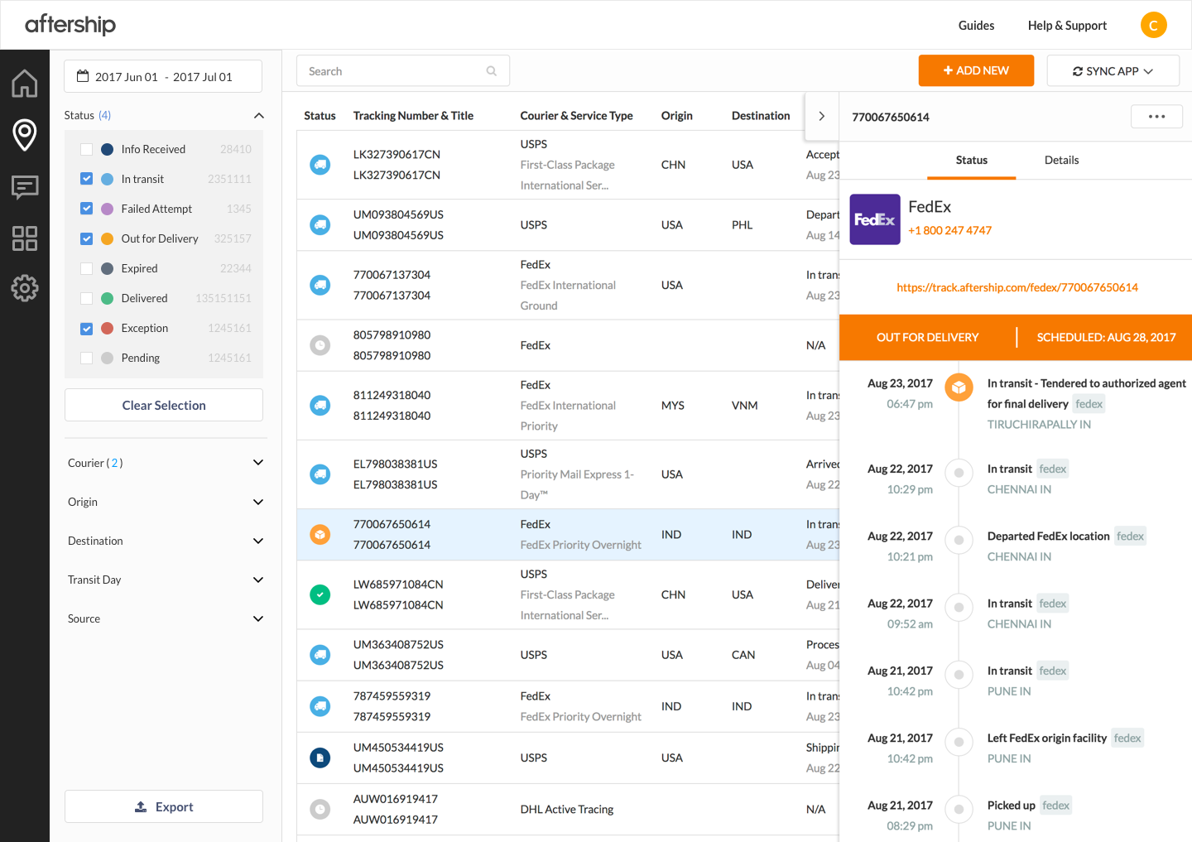Click the ADD NEW button
Viewport: 1192px width, 842px height.
(x=976, y=70)
